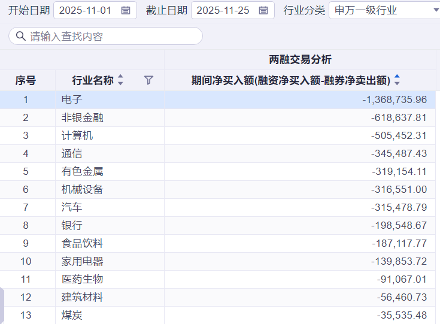
Task: Click the value -315,478.79
Action: (x=399, y=207)
